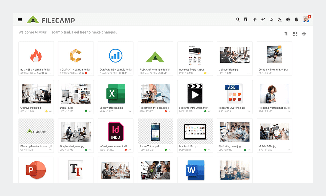Open FILECAMP sample folder tent icon
Screen dimensions: 326x196
(x=155, y=57)
